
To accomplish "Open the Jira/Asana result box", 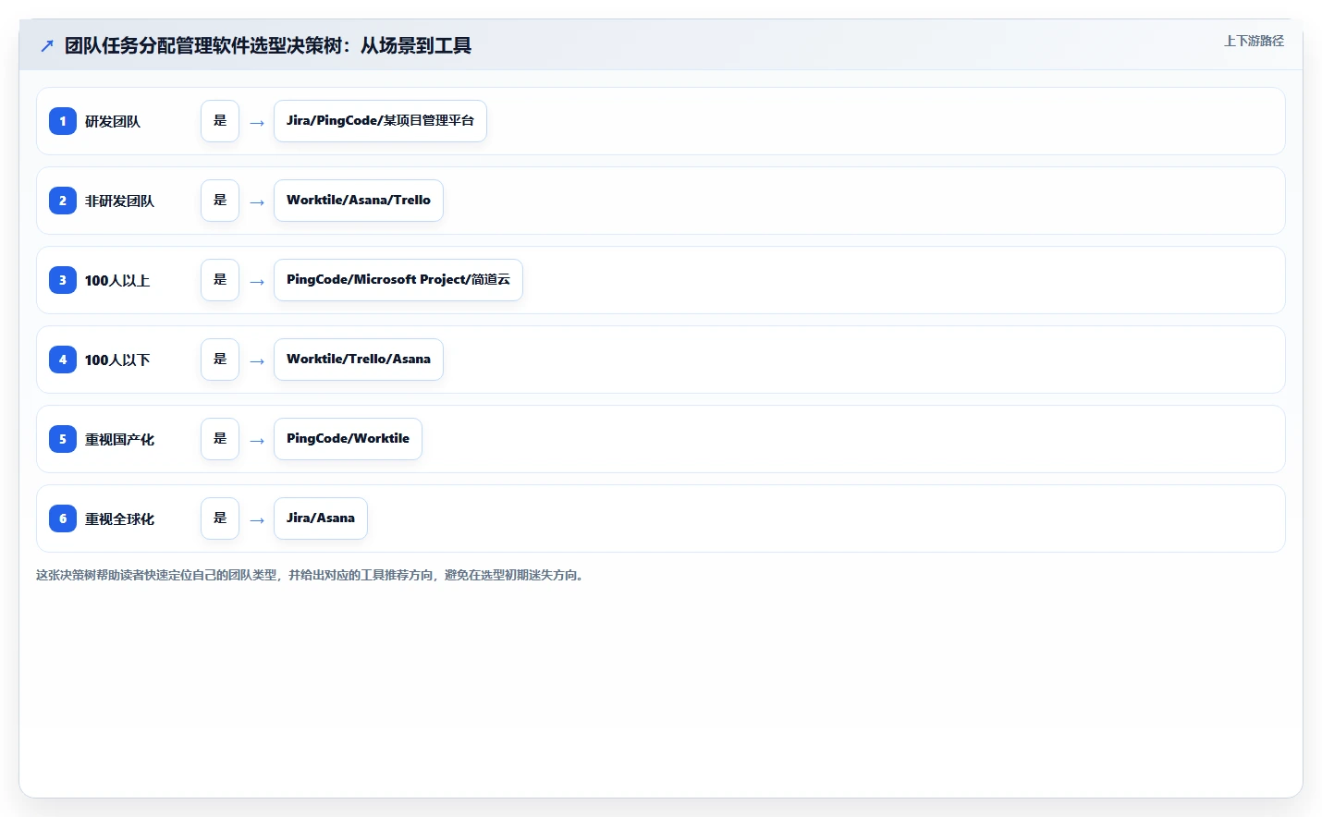I will [x=321, y=518].
